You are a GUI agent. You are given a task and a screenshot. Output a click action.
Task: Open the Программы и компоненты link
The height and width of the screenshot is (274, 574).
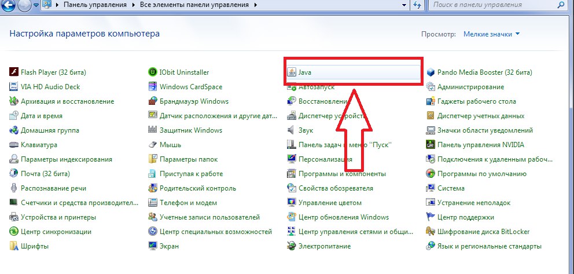pos(341,174)
